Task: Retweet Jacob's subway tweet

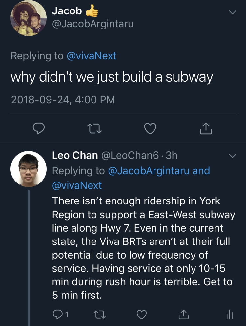Action: tap(95, 128)
